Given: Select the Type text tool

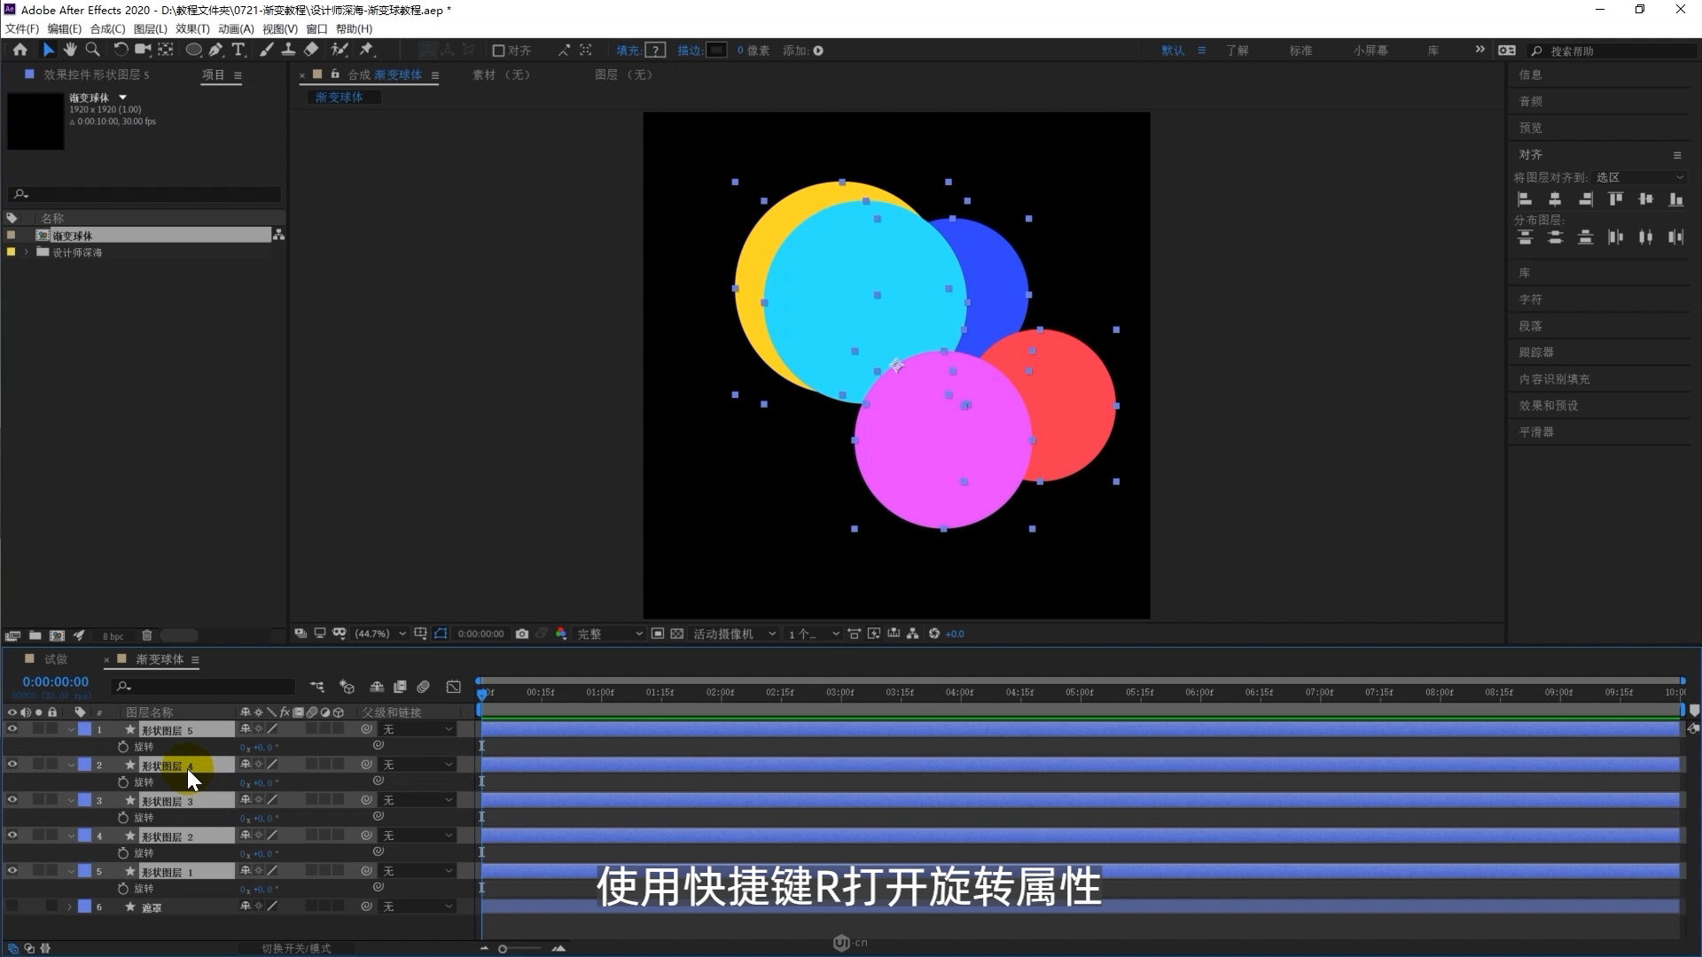Looking at the screenshot, I should pos(238,51).
